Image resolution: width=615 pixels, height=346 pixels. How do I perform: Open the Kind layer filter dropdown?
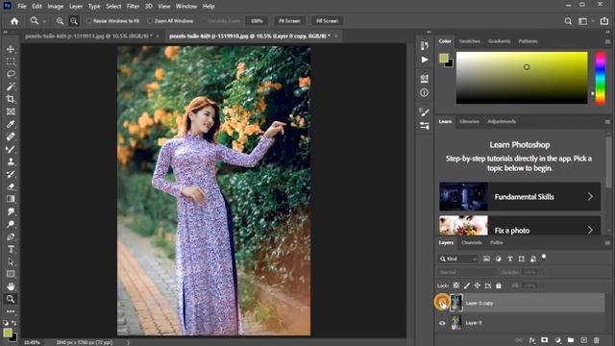click(x=457, y=259)
